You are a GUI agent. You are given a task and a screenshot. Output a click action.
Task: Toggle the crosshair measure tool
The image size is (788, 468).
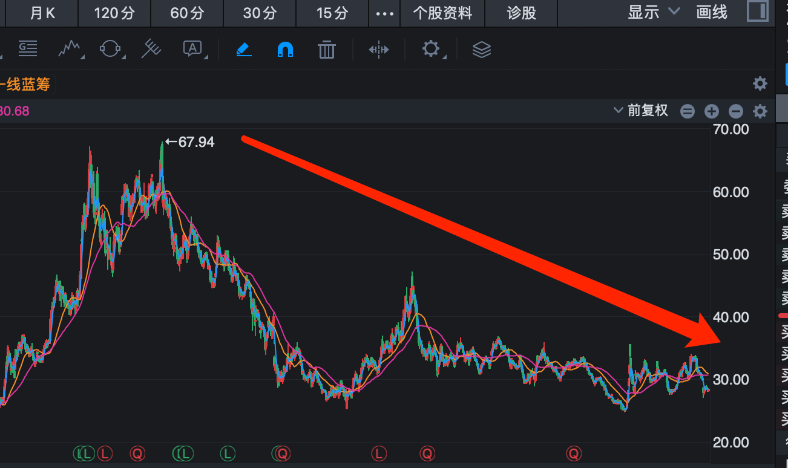[x=378, y=50]
